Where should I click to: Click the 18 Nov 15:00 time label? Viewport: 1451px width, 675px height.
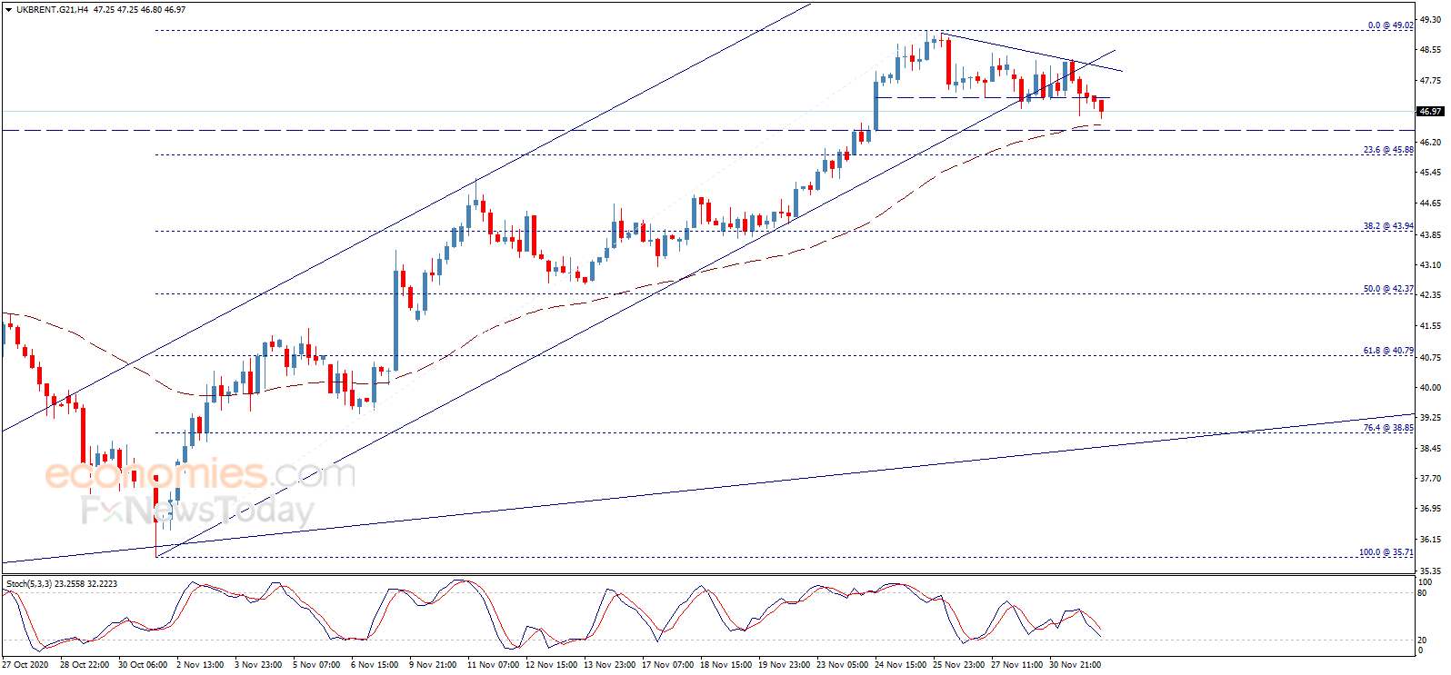[x=725, y=665]
